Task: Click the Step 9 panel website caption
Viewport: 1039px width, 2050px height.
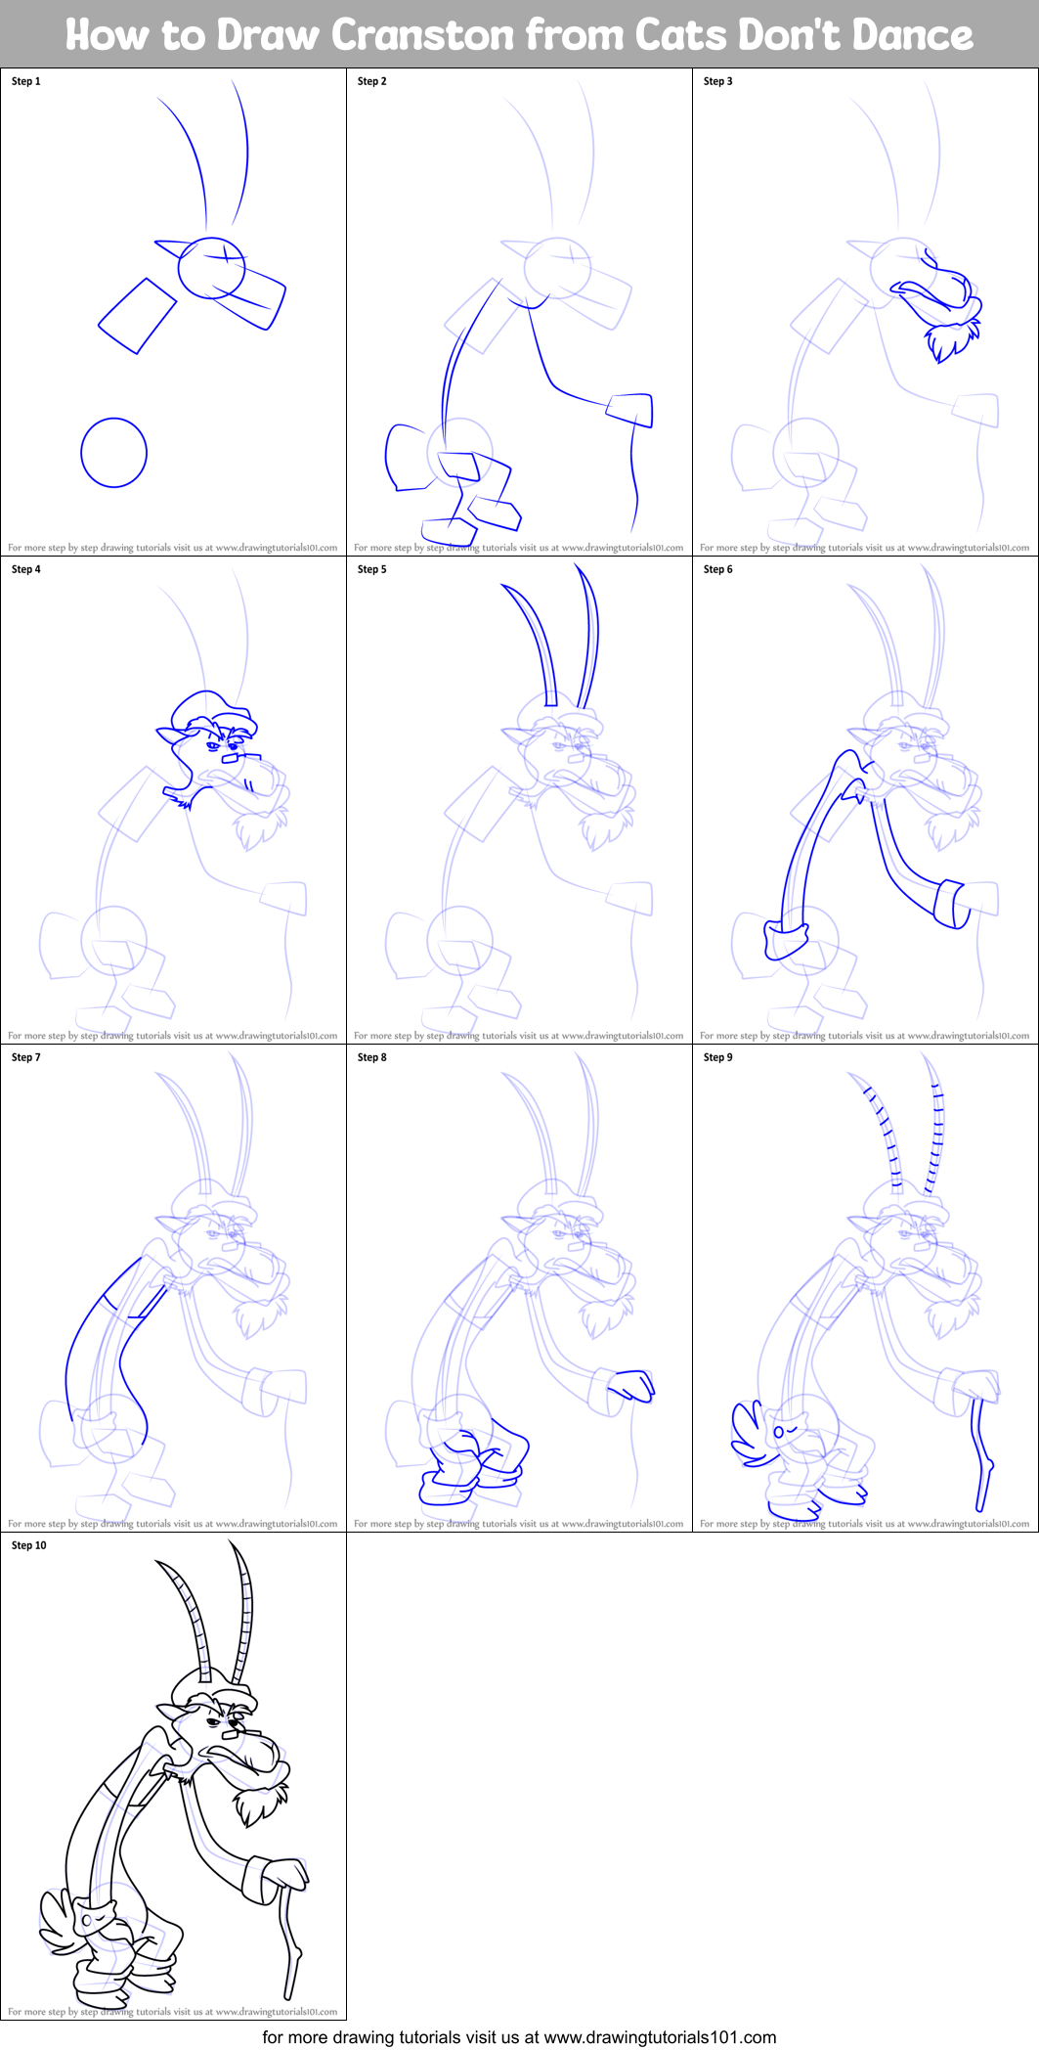Action: [x=865, y=1524]
